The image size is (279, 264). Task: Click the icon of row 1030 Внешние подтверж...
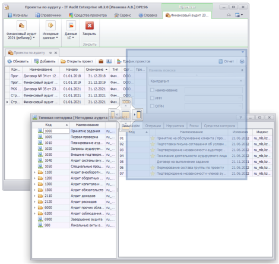pyautogui.click(x=40, y=155)
